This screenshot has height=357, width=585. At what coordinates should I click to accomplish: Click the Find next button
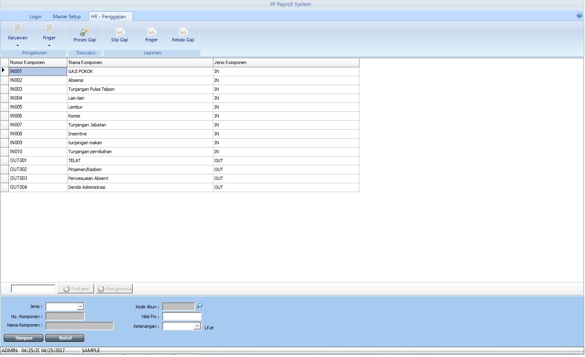pos(76,289)
